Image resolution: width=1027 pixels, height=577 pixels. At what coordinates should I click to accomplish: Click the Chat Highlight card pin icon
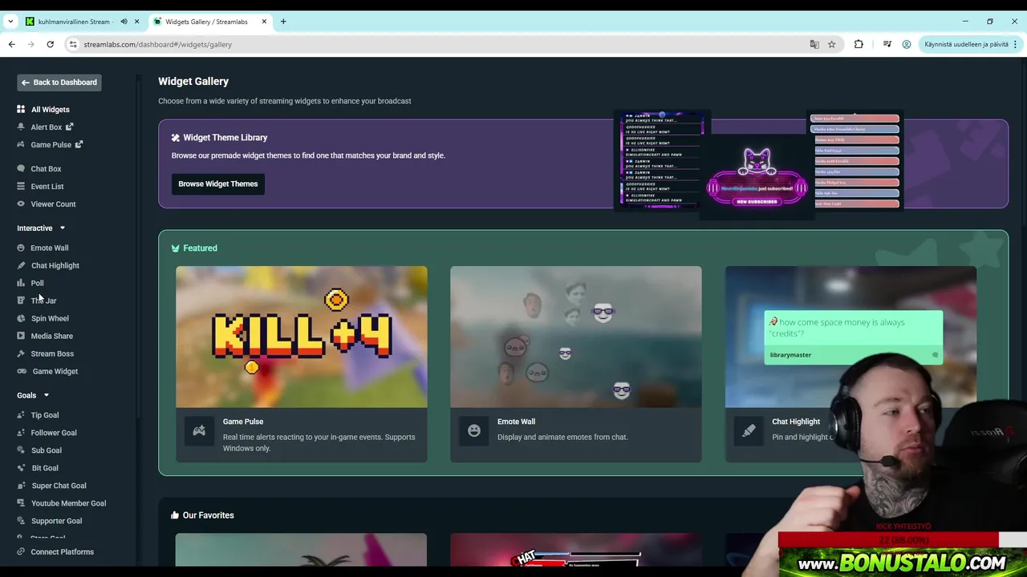(x=749, y=430)
